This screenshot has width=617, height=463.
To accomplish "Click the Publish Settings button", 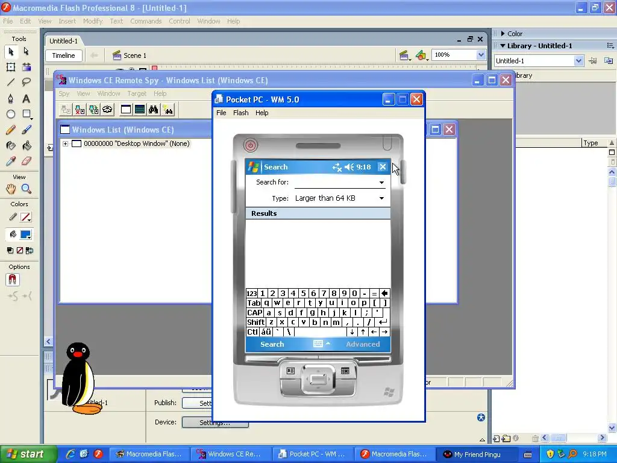I will tap(198, 403).
